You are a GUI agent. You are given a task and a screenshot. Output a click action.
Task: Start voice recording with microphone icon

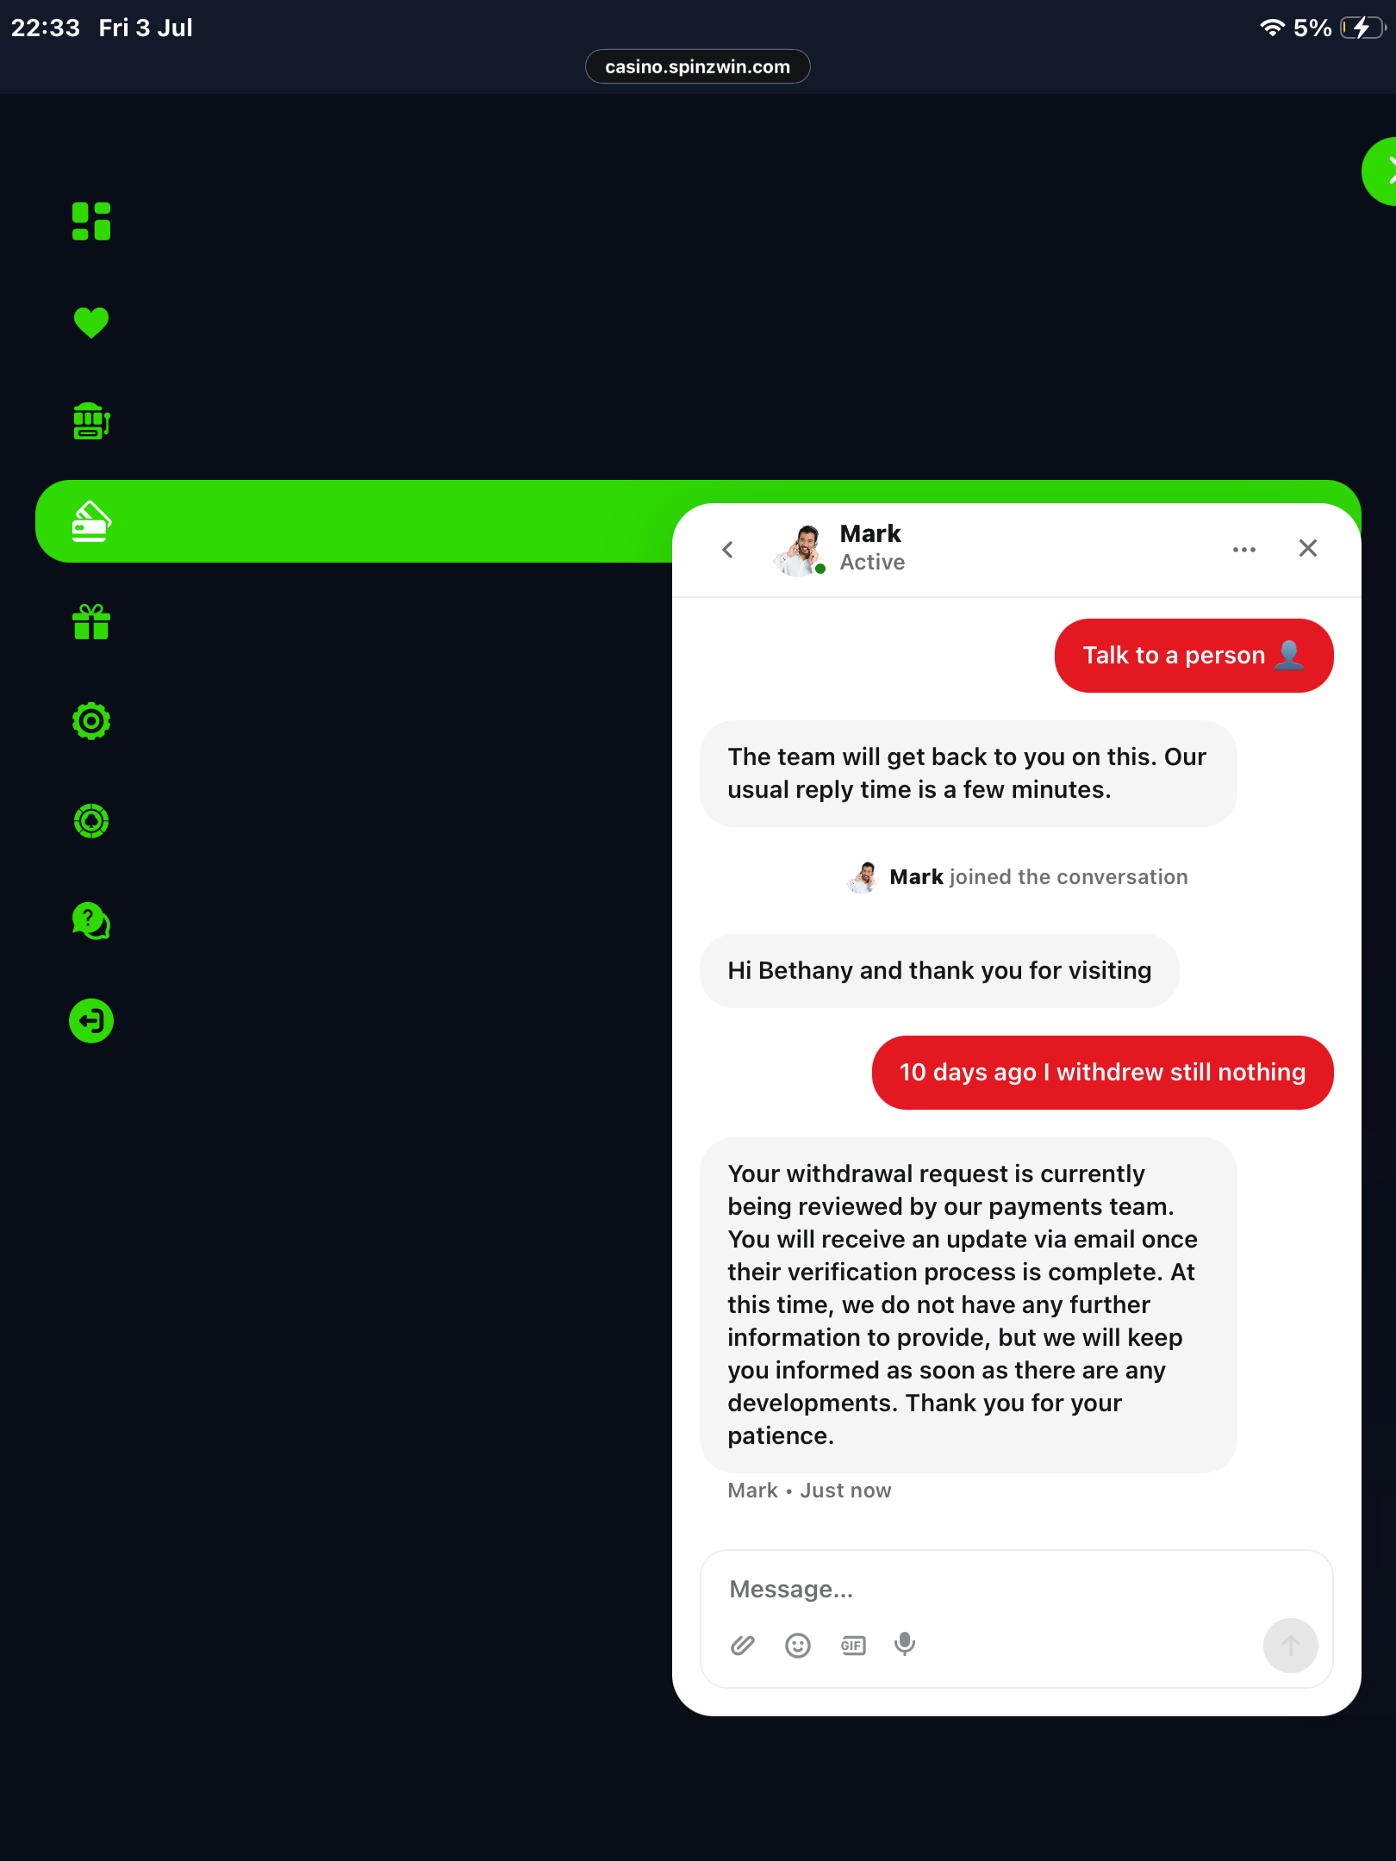[905, 1645]
